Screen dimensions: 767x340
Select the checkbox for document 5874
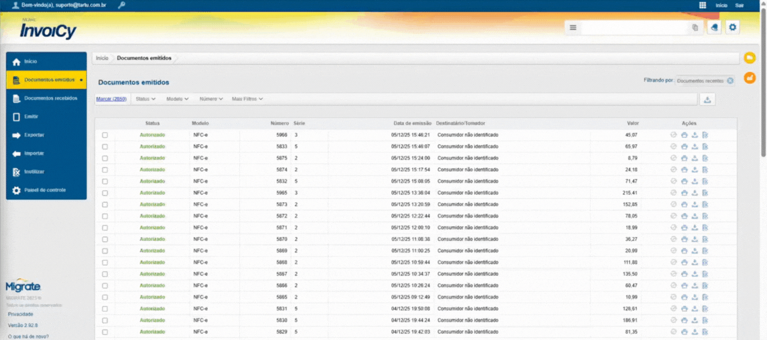coord(105,170)
